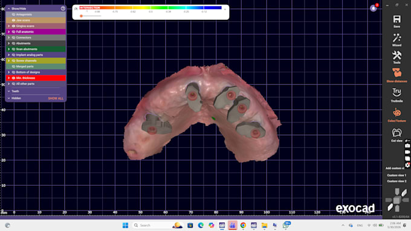
Task: Toggle the Color/Texture display
Action: point(396,115)
